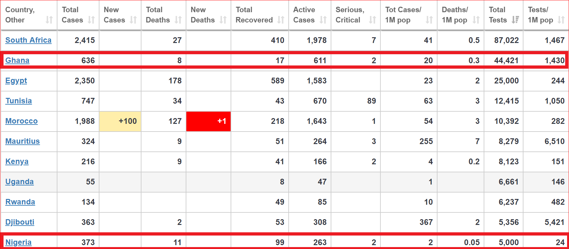Sort by Serious, Critical arrows
The width and height of the screenshot is (569, 249).
(372, 20)
